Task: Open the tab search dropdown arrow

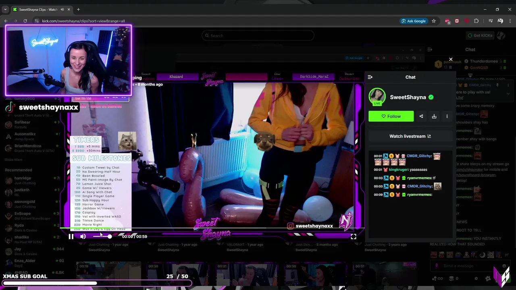Action: point(5,9)
